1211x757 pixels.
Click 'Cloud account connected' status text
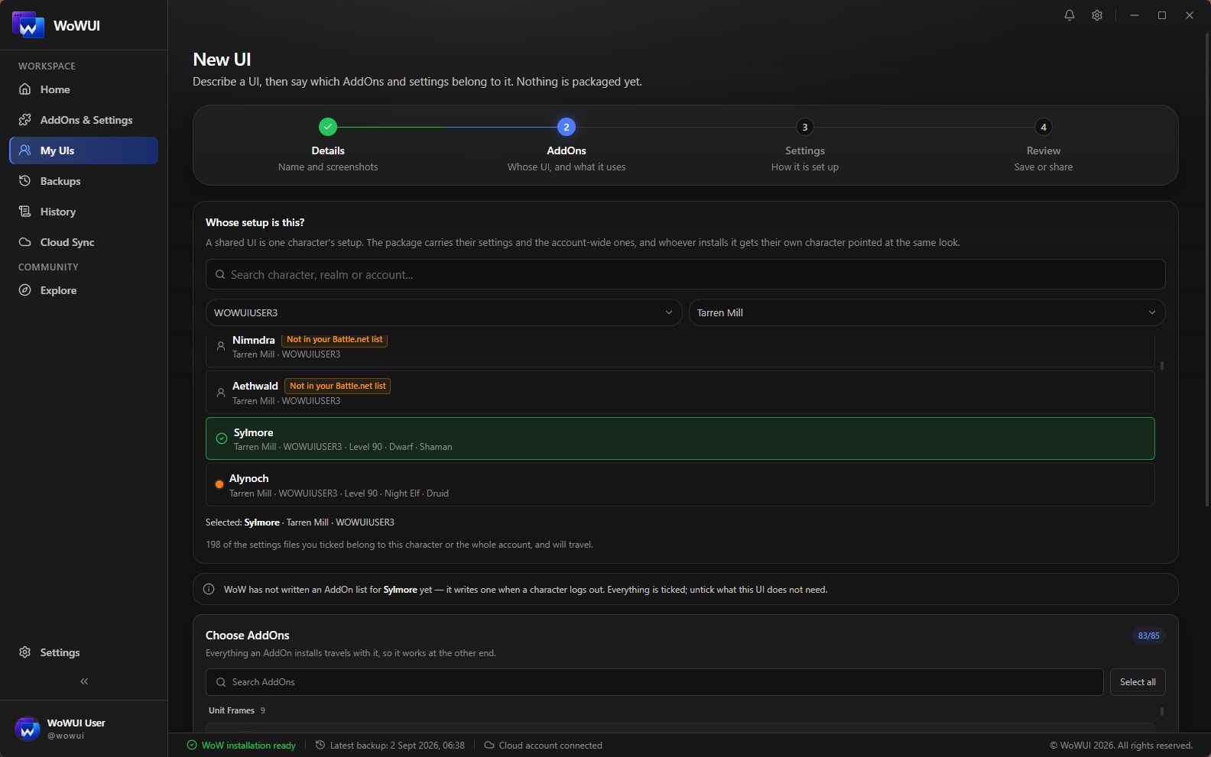[x=550, y=746]
